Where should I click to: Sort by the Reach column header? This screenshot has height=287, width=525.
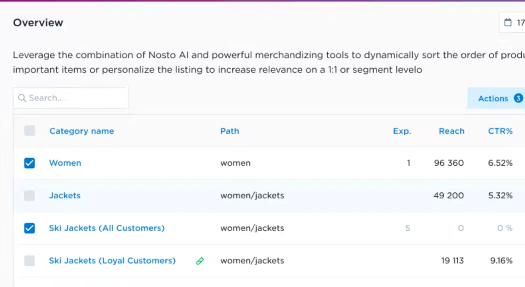tap(452, 131)
